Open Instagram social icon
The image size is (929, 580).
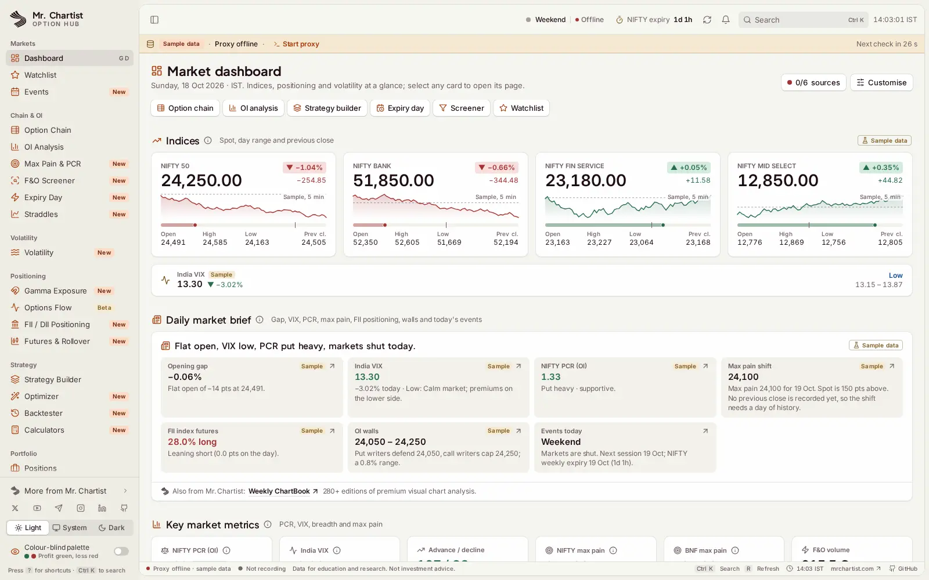[81, 508]
